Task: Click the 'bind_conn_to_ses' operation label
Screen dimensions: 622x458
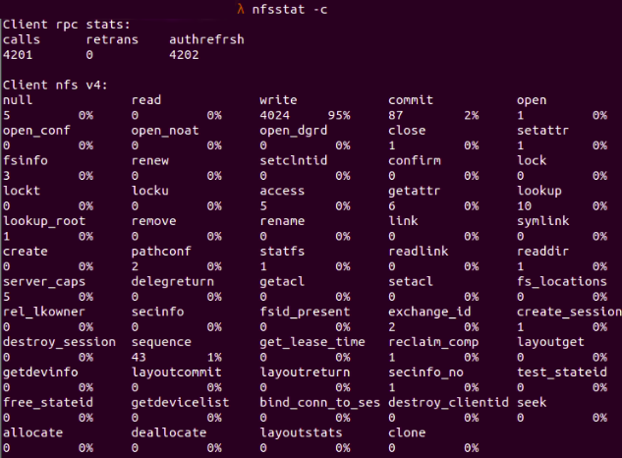Action: [x=320, y=401]
